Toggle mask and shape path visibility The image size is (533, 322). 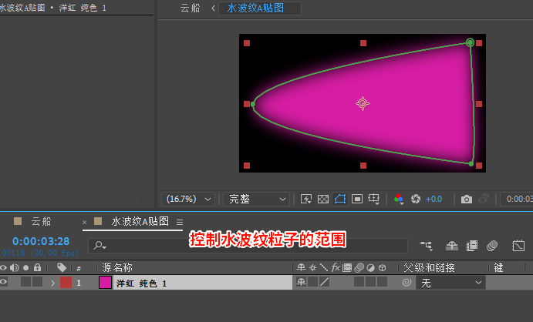[340, 199]
